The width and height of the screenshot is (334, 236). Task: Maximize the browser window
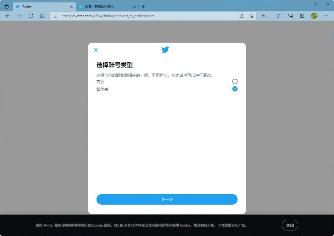315,4
